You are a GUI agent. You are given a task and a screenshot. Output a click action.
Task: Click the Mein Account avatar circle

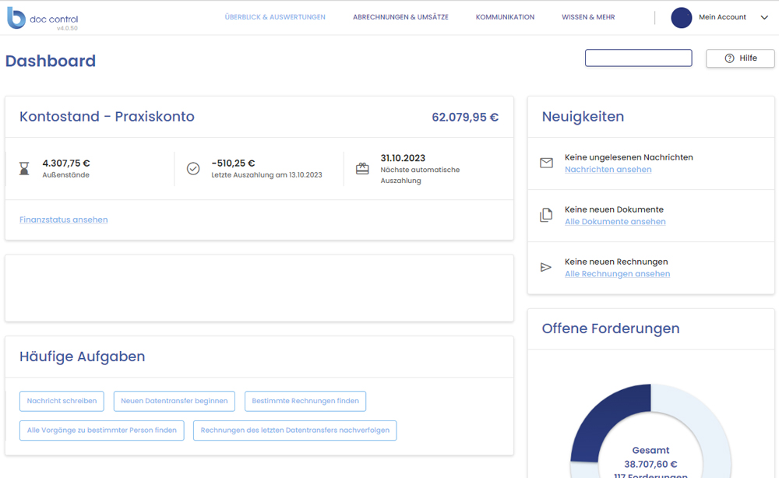click(682, 18)
